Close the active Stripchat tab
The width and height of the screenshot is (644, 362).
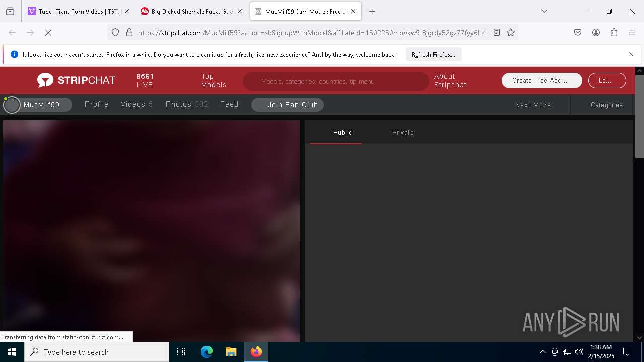pyautogui.click(x=353, y=11)
